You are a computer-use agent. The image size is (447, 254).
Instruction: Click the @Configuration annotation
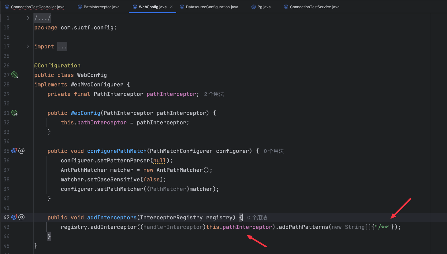pos(58,66)
